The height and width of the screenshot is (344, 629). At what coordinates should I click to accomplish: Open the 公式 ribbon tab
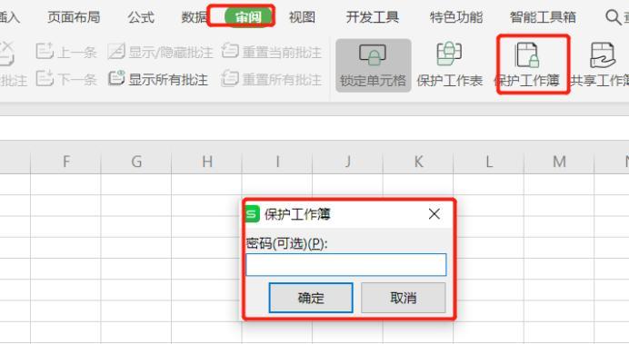click(141, 17)
